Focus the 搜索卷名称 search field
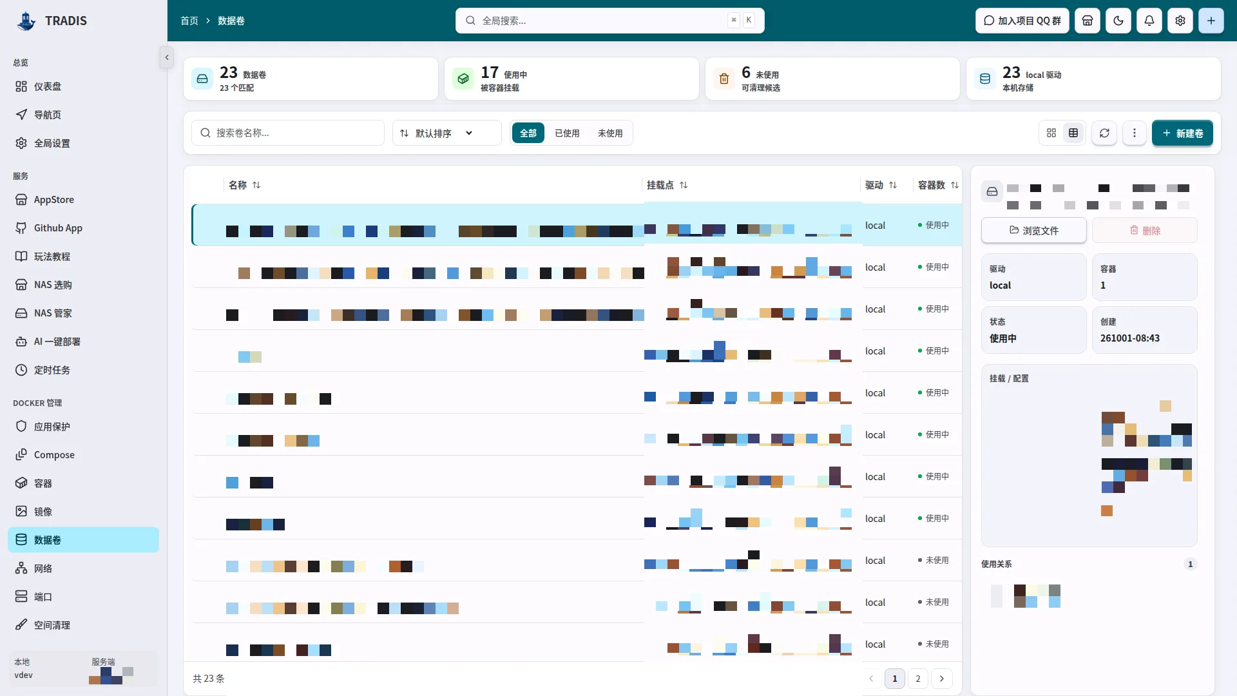Image resolution: width=1237 pixels, height=696 pixels. click(288, 133)
